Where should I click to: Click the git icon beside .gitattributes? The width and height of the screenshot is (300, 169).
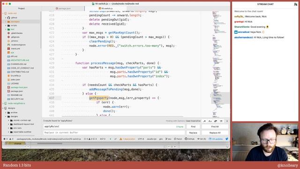click(x=8, y=33)
